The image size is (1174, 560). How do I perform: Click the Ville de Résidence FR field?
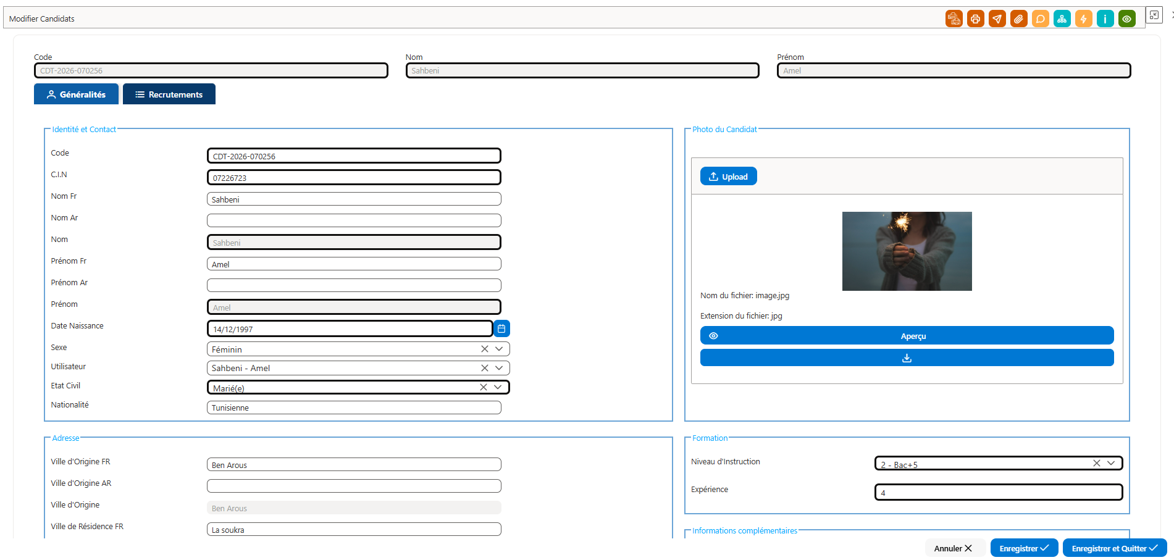pyautogui.click(x=354, y=529)
